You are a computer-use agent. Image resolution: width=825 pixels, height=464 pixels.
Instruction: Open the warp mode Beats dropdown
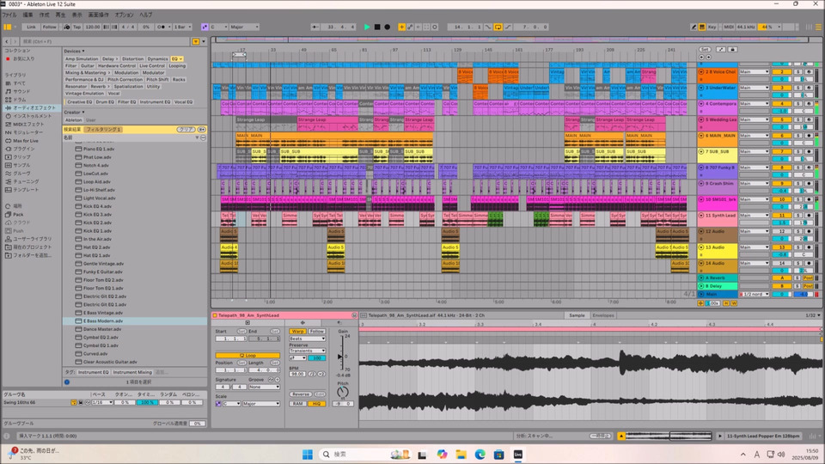[x=307, y=339]
